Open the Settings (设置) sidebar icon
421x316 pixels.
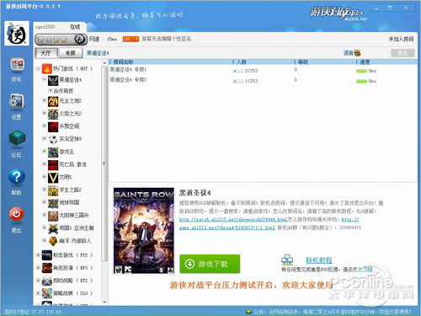pos(17,101)
